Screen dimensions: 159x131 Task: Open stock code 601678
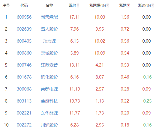point(24,77)
